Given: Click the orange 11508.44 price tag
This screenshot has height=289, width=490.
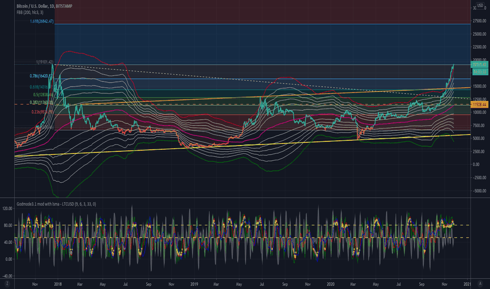Looking at the screenshot, I should [x=480, y=105].
